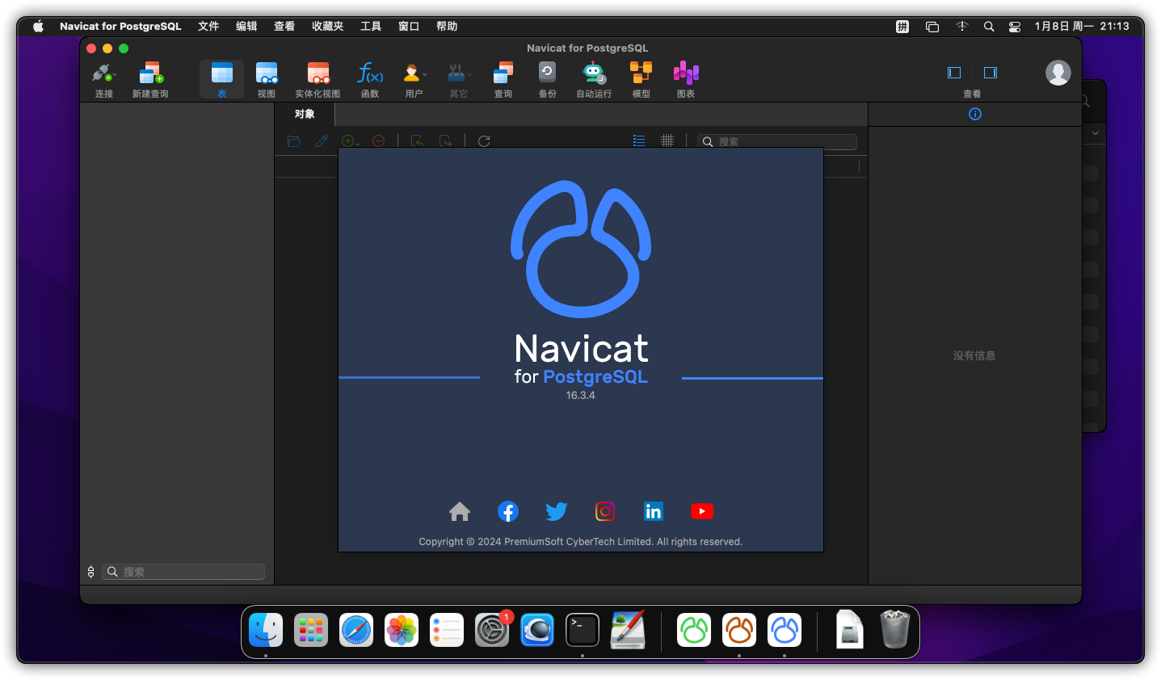1161x680 pixels.
Task: Click the sidebar connection search field
Action: pos(184,572)
